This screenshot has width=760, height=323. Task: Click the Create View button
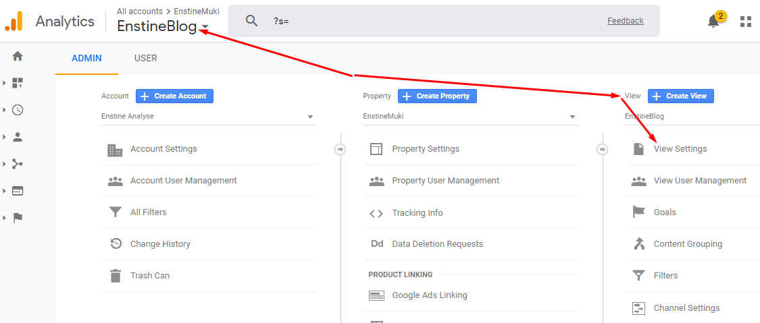click(680, 96)
